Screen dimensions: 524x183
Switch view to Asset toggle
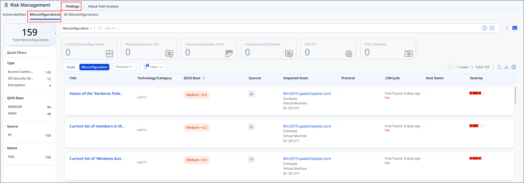click(x=71, y=67)
